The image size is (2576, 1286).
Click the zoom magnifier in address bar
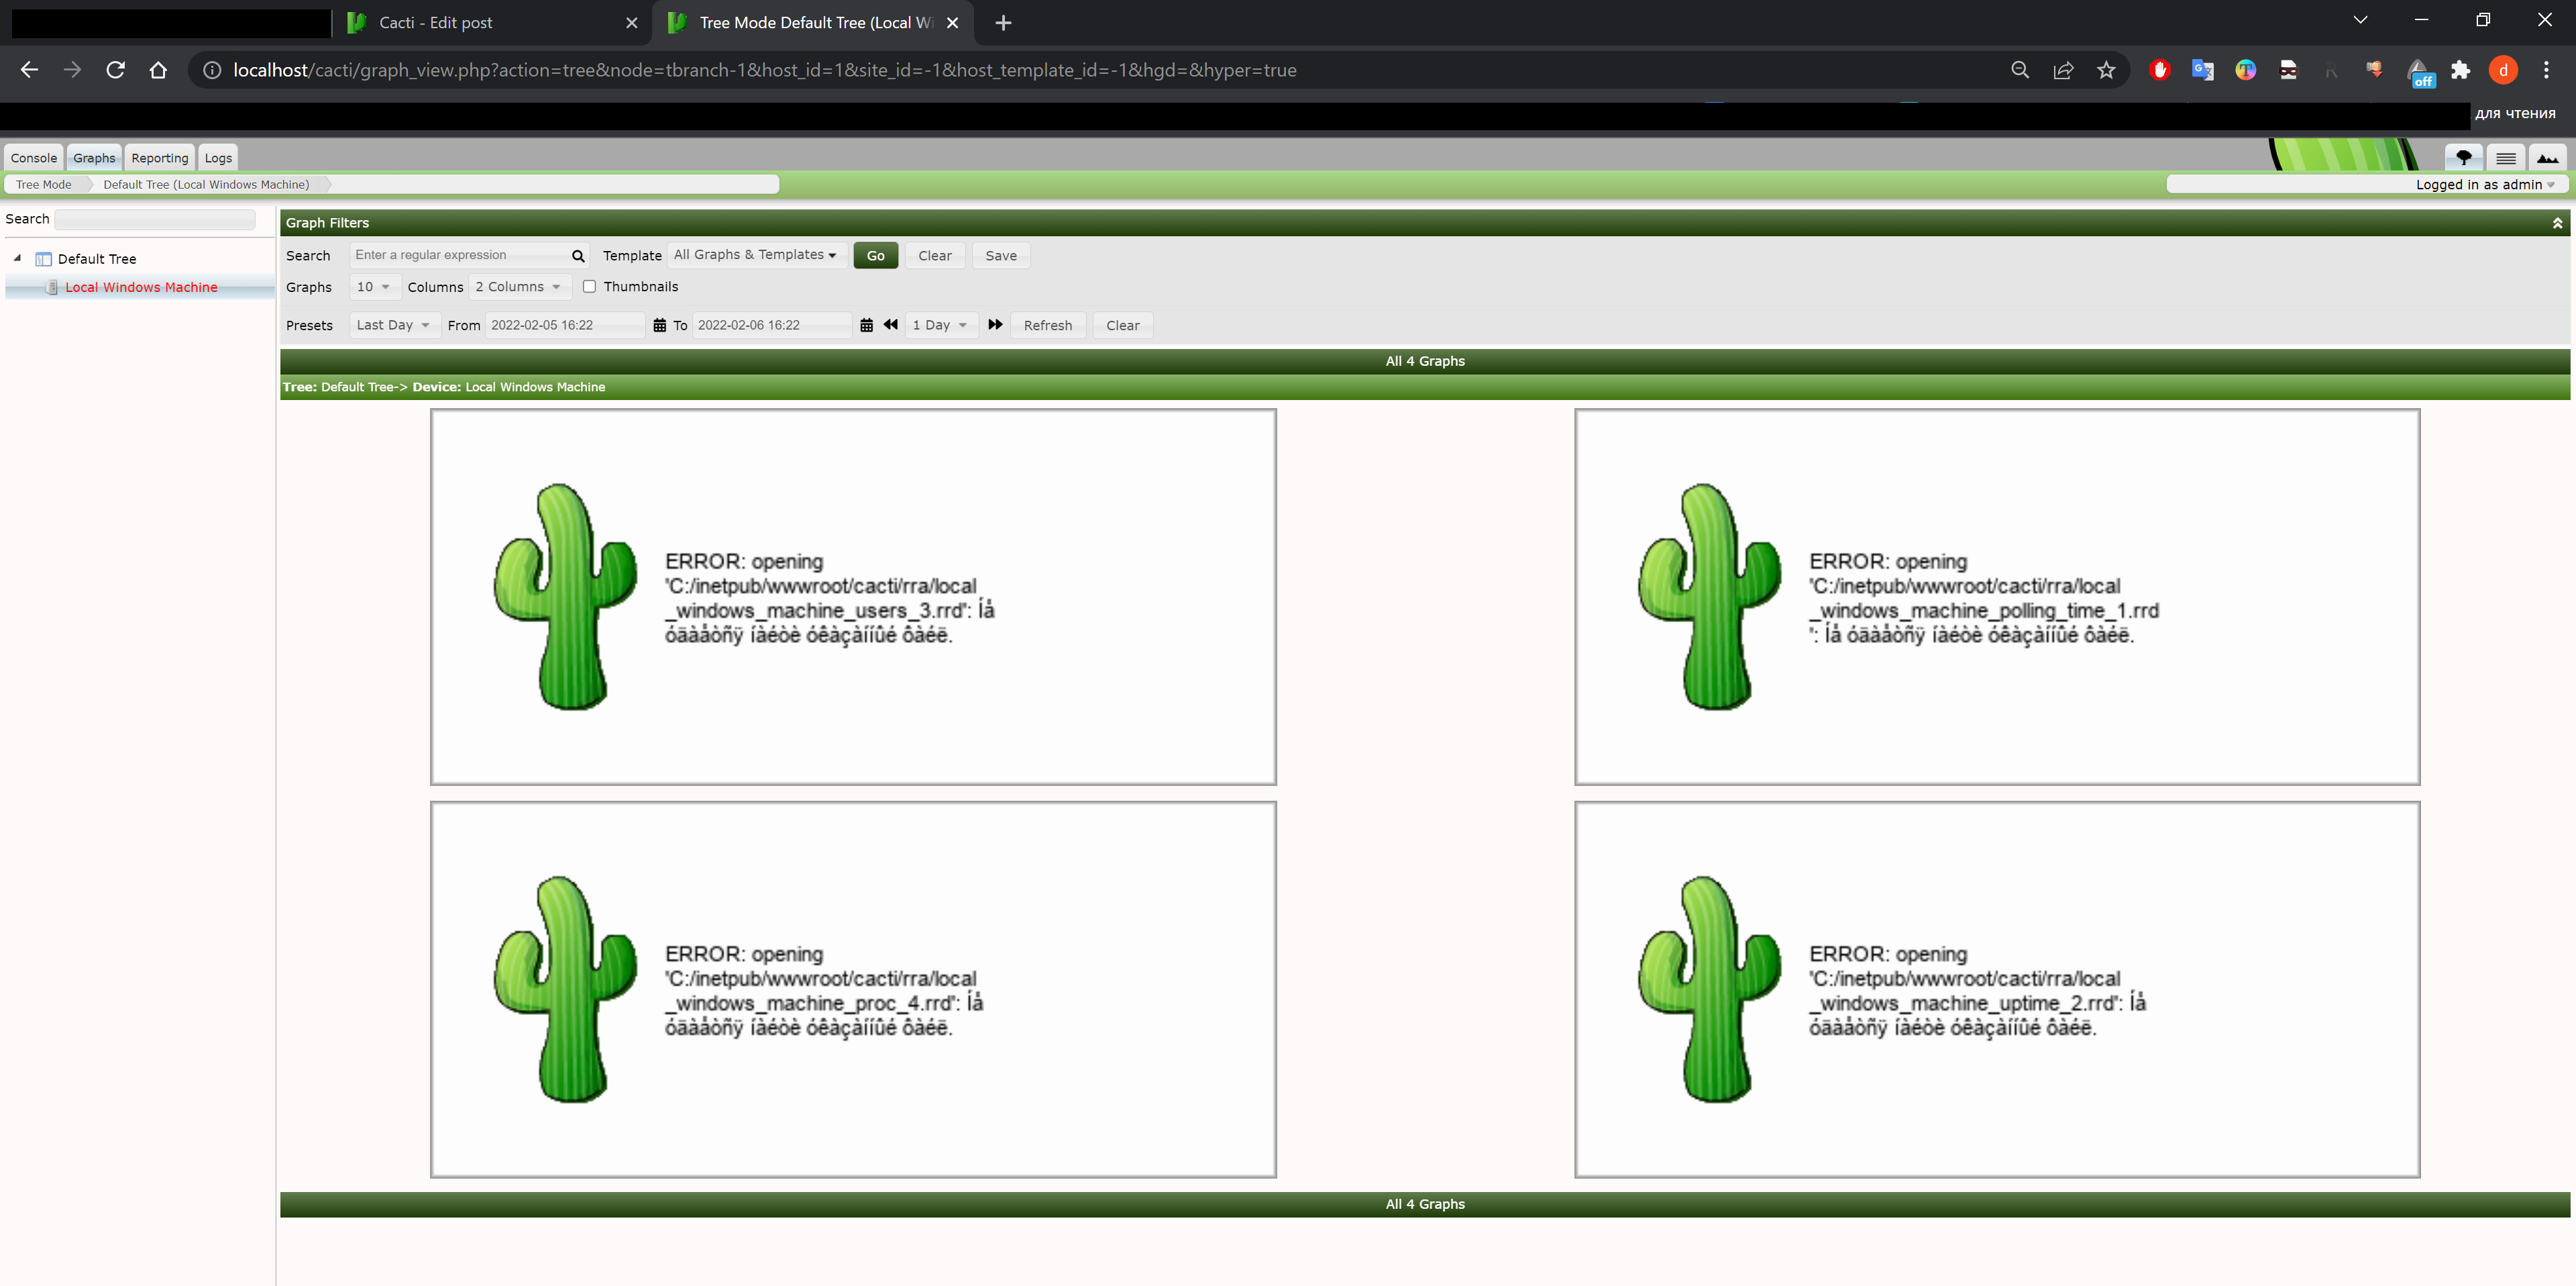2020,70
